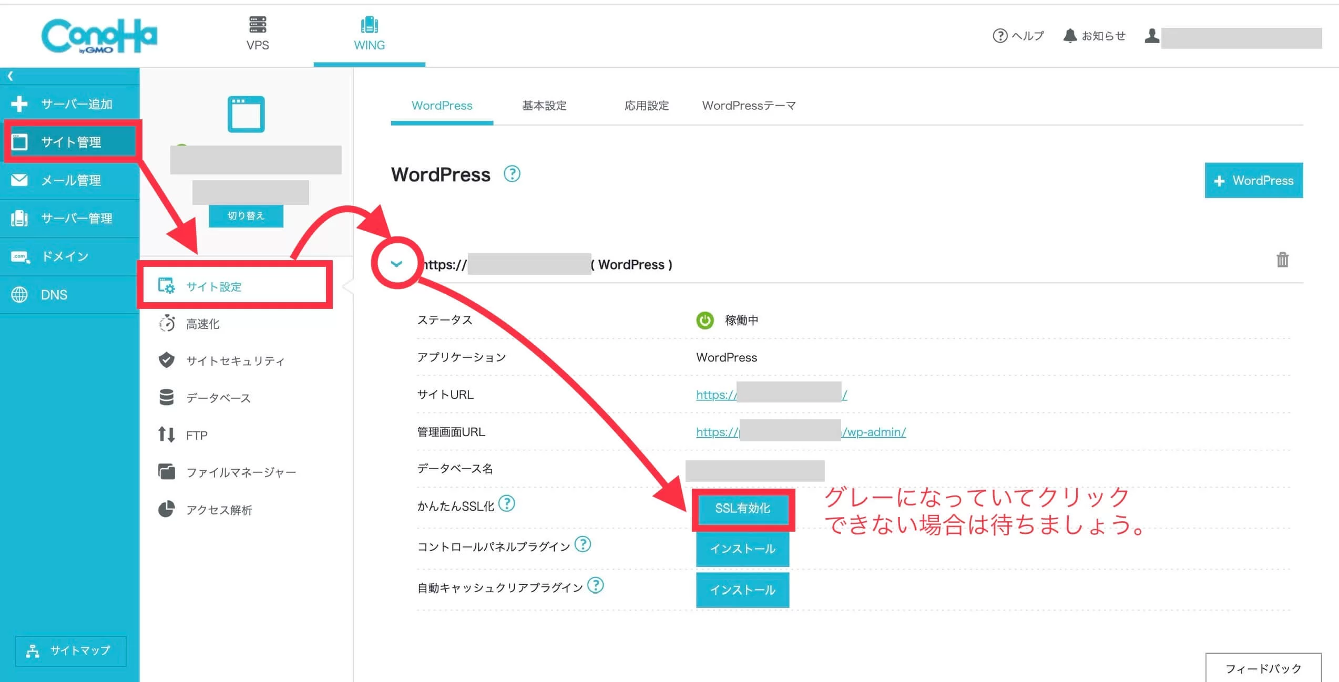This screenshot has width=1339, height=682.
Task: Click help icon beside コントロールパネルプラグイン
Action: pos(582,544)
